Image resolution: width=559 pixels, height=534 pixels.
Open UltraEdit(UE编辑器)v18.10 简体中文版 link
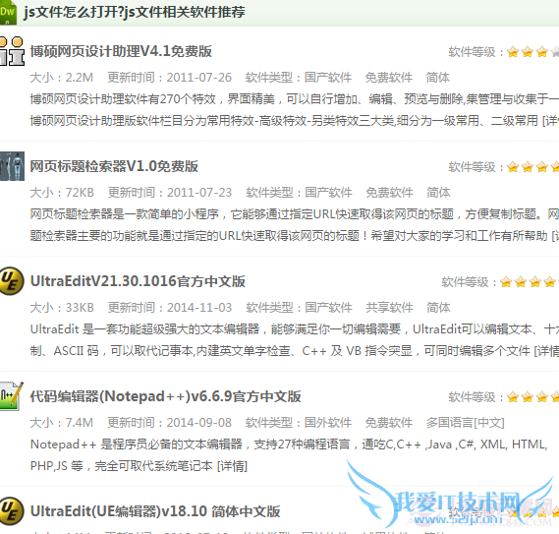tap(155, 511)
